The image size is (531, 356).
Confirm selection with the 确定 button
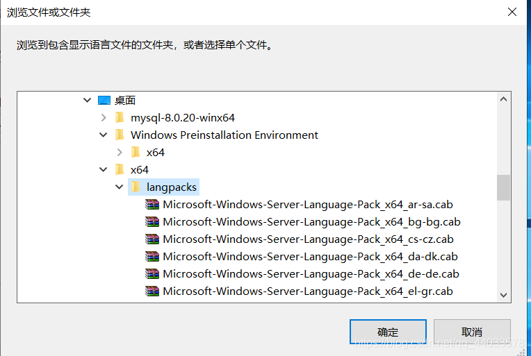point(388,332)
